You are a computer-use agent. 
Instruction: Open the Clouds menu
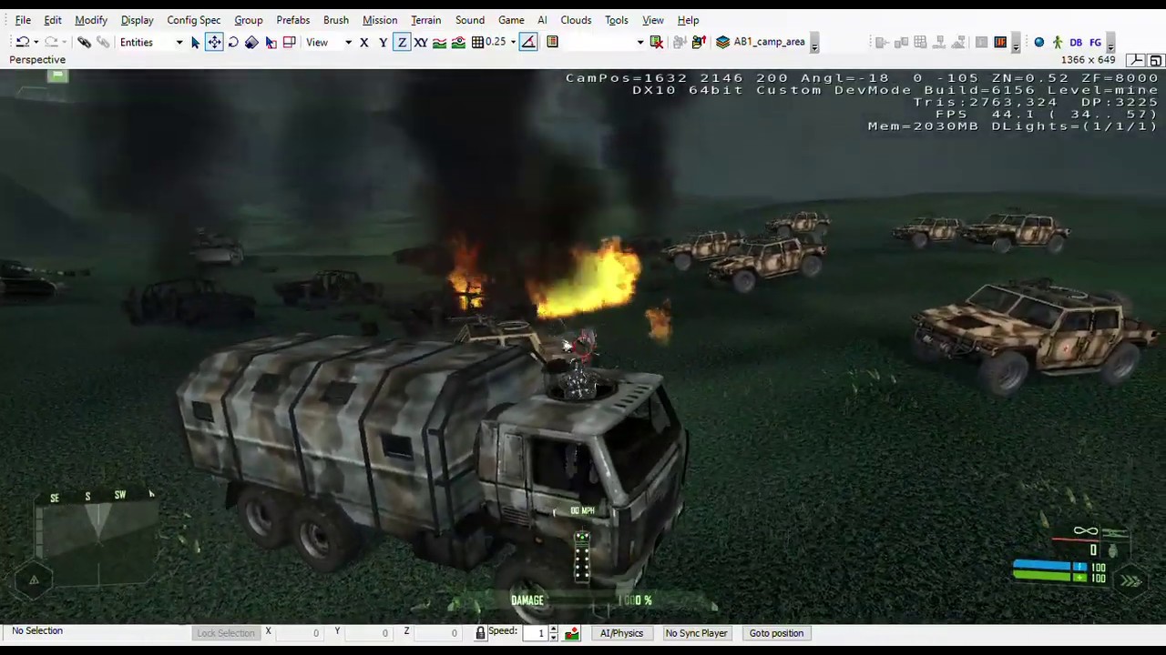pos(576,20)
